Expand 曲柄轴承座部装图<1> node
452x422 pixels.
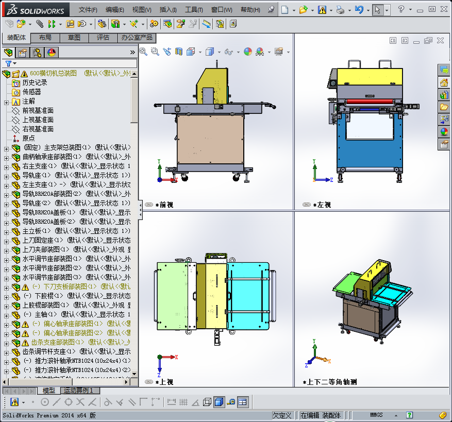6,158
